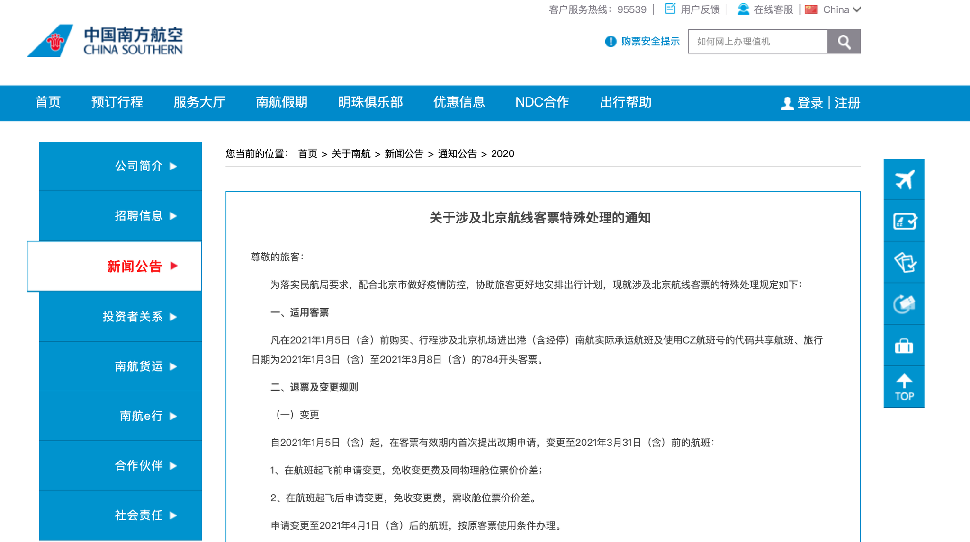
Task: Click the 登录 login link
Action: point(810,103)
